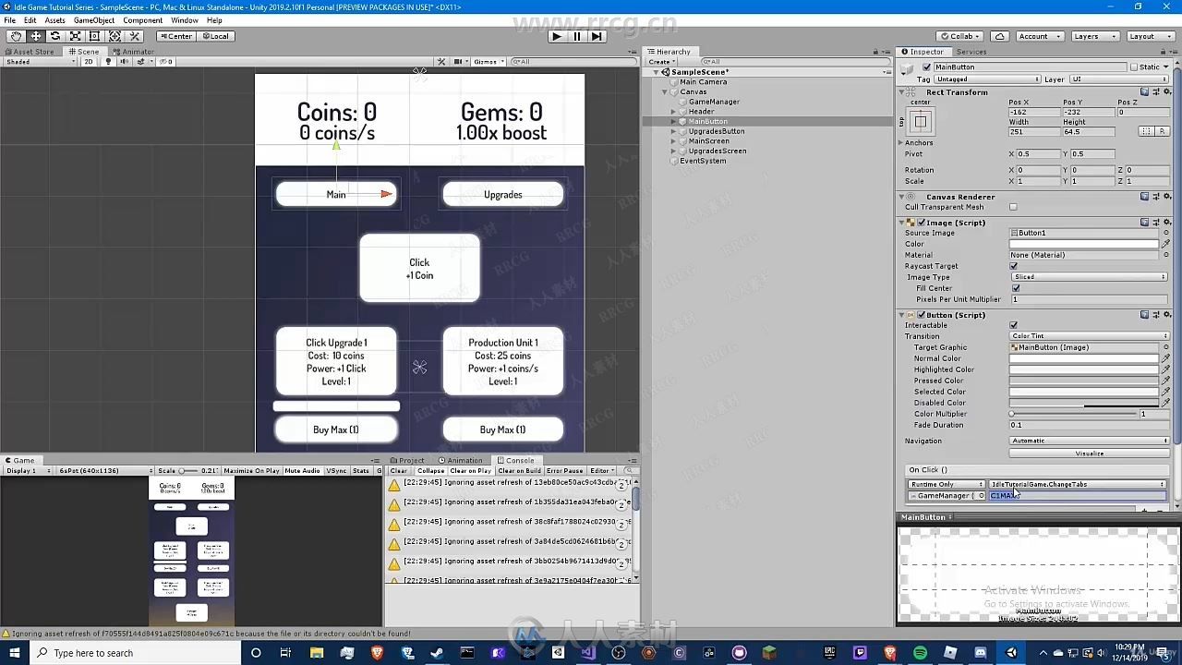The width and height of the screenshot is (1182, 665).
Task: Toggle Fill Center checkbox
Action: [x=1016, y=288]
